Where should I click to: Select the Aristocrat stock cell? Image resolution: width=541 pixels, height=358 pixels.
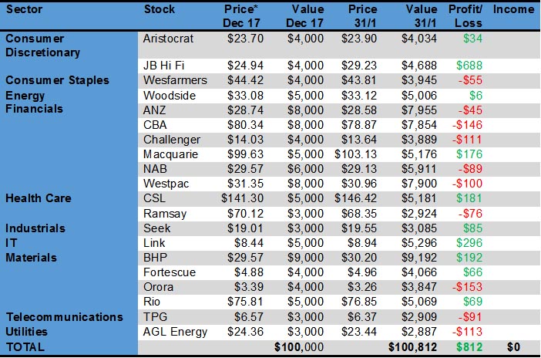[x=169, y=38]
